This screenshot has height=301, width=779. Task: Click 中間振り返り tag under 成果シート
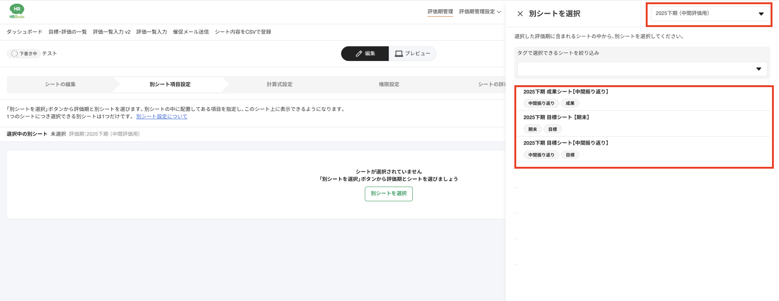pos(541,103)
